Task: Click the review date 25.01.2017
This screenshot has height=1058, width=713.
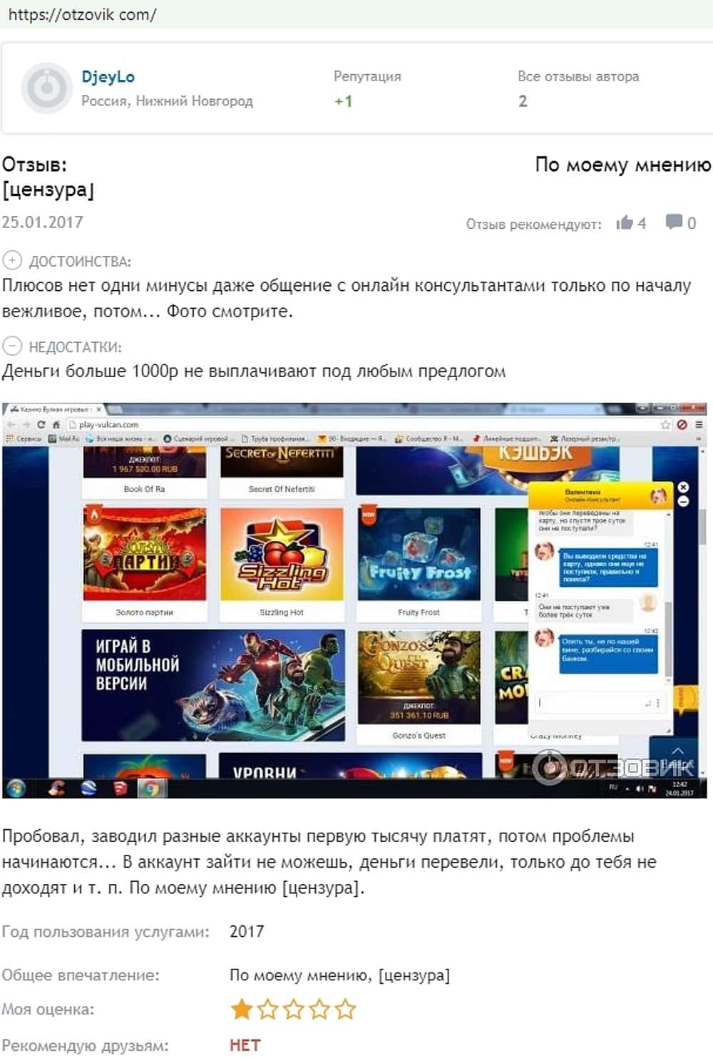Action: click(x=42, y=222)
